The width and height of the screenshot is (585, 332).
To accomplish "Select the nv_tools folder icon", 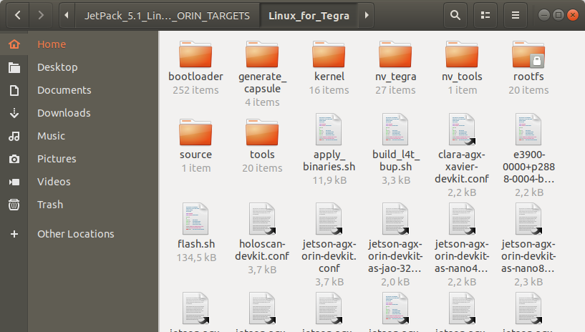I will click(462, 54).
